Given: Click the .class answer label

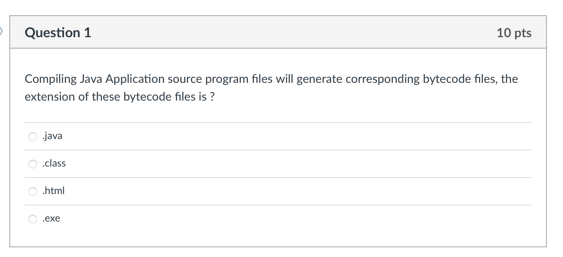Looking at the screenshot, I should 53,164.
